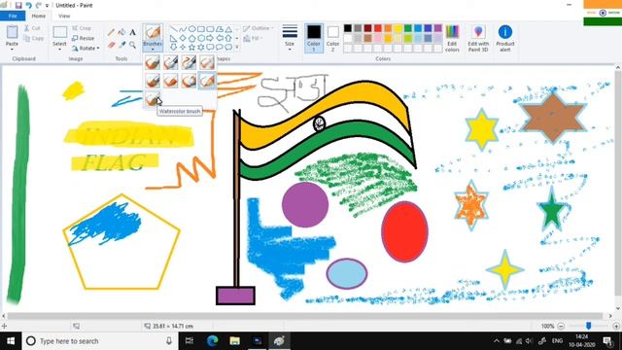Viewport: 622px width, 350px height.
Task: Click the zoom slider handle
Action: coord(589,326)
